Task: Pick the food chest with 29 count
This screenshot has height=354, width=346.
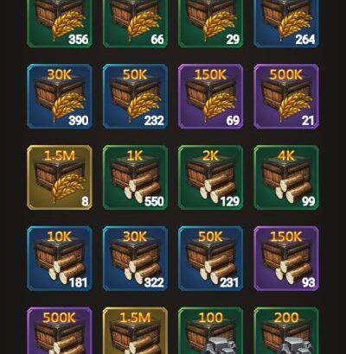Action: pos(211,23)
